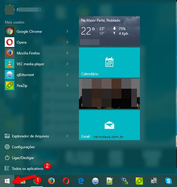Click the Google Chrome icon in Mais usados
This screenshot has height=187, width=177.
(x=10, y=31)
